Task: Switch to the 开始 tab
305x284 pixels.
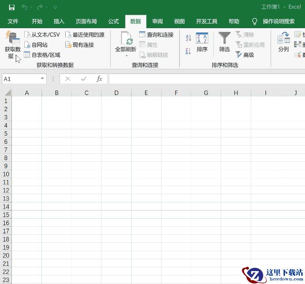Action: click(37, 21)
